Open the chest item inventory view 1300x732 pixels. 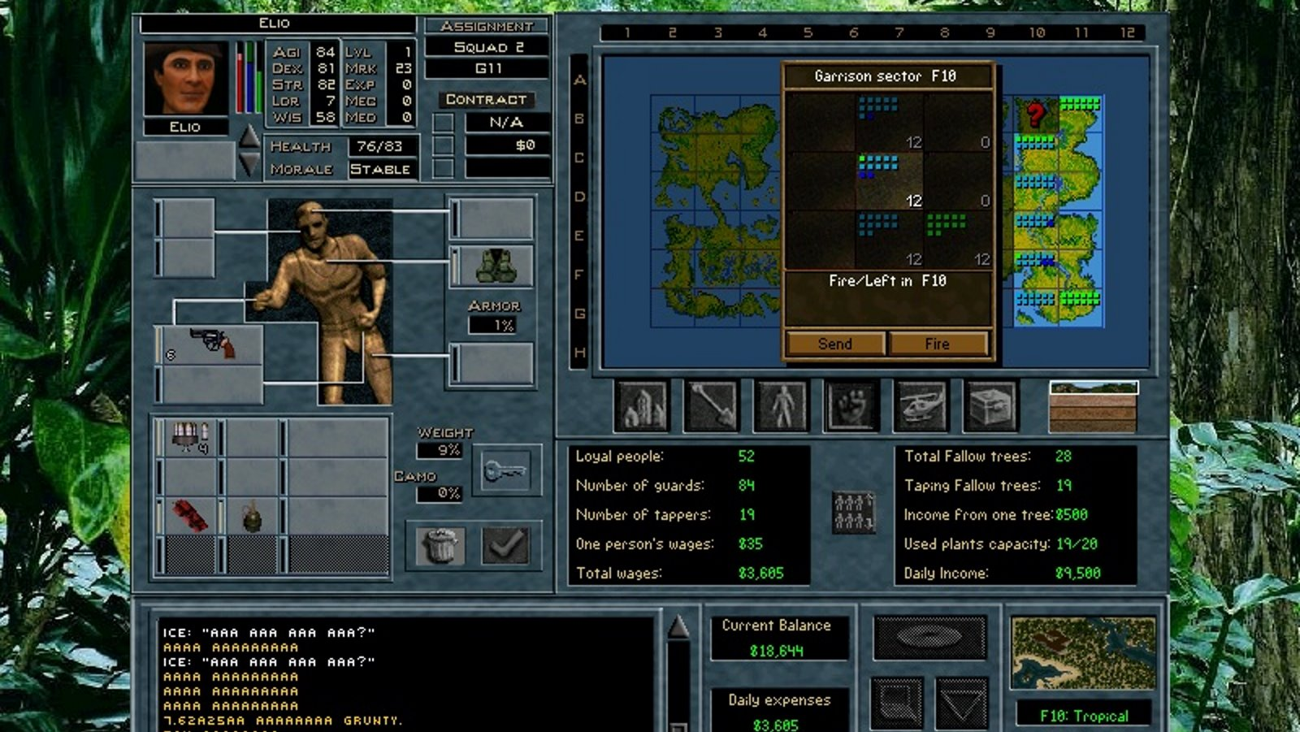[x=991, y=405]
